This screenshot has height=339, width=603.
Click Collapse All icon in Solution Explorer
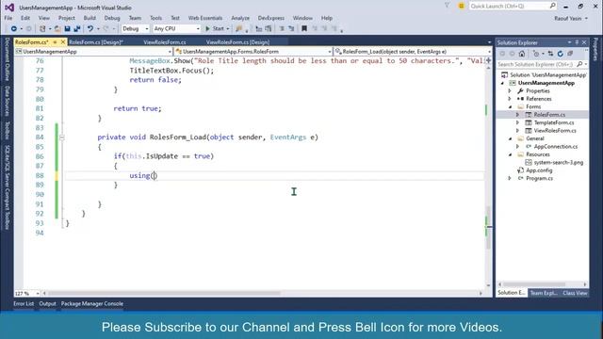click(x=570, y=54)
